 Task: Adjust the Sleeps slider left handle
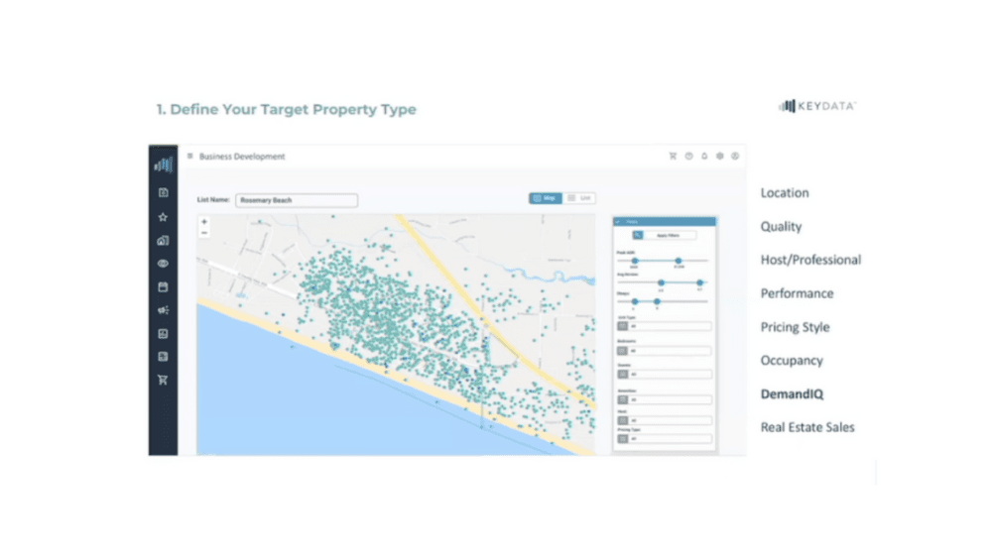635,301
